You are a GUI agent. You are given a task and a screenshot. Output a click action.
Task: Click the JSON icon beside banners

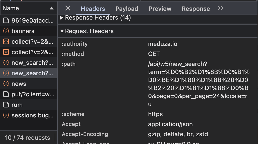coord(6,31)
